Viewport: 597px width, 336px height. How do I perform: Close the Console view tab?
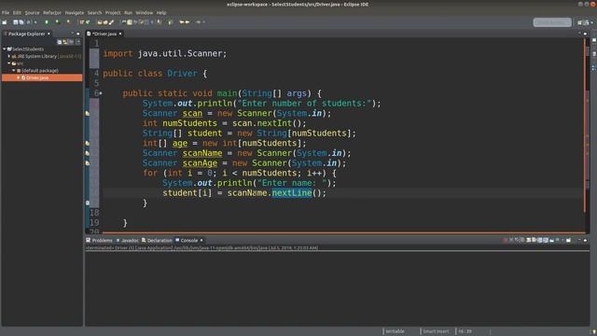pos(201,241)
